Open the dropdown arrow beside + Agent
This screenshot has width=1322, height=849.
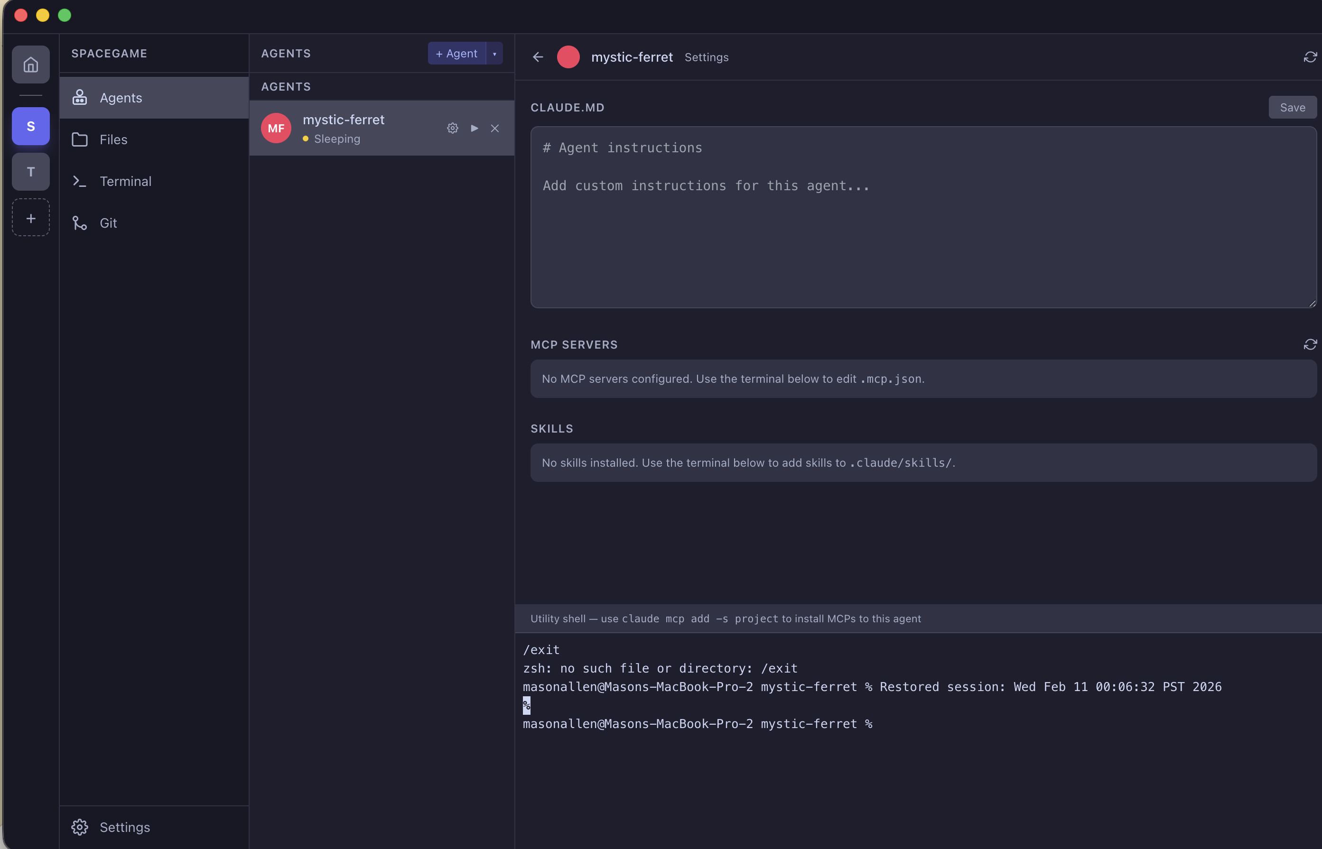tap(495, 53)
